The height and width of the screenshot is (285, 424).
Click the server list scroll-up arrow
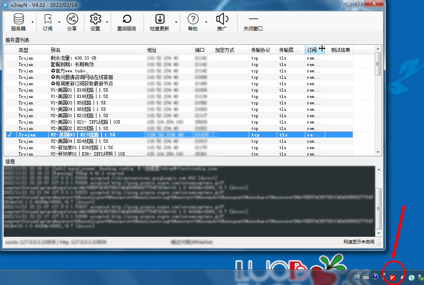(x=378, y=49)
